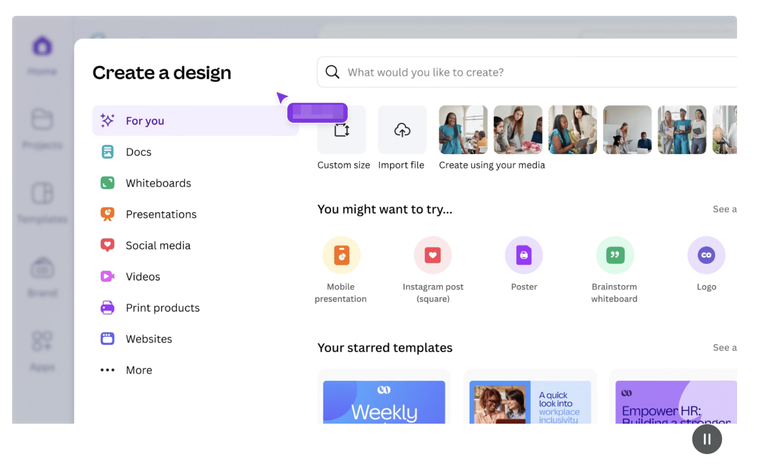Select the Instagram post (square) icon
This screenshot has height=469, width=766.
pos(432,254)
